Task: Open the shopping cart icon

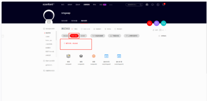Action: tap(163, 5)
